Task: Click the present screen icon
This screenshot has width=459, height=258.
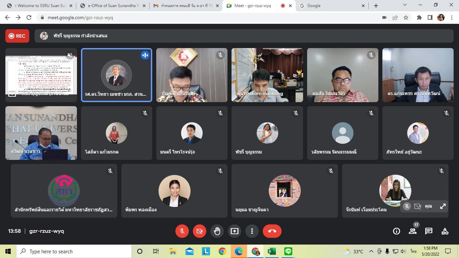Action: [235, 231]
